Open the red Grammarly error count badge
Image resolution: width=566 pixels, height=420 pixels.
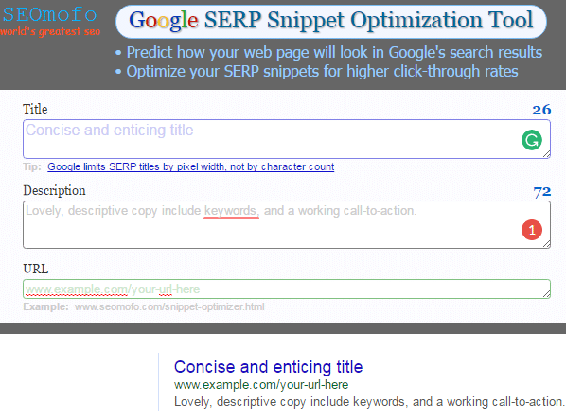(x=532, y=230)
